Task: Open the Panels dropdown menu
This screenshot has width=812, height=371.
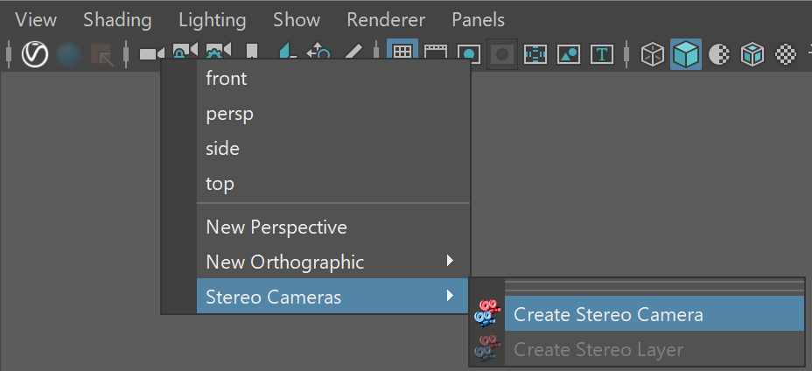Action: [478, 20]
